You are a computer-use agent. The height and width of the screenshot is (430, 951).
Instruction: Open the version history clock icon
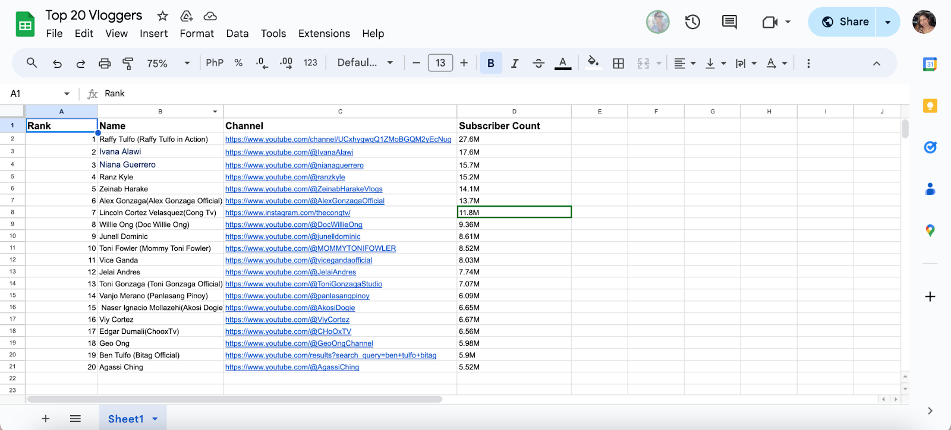[692, 22]
